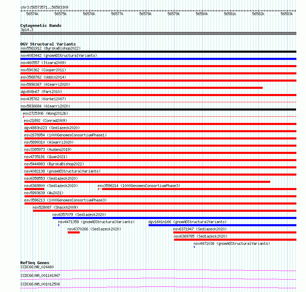Open esv2725306 (Wong2012b) variant
The height and width of the screenshot is (292, 306).
click(45, 113)
